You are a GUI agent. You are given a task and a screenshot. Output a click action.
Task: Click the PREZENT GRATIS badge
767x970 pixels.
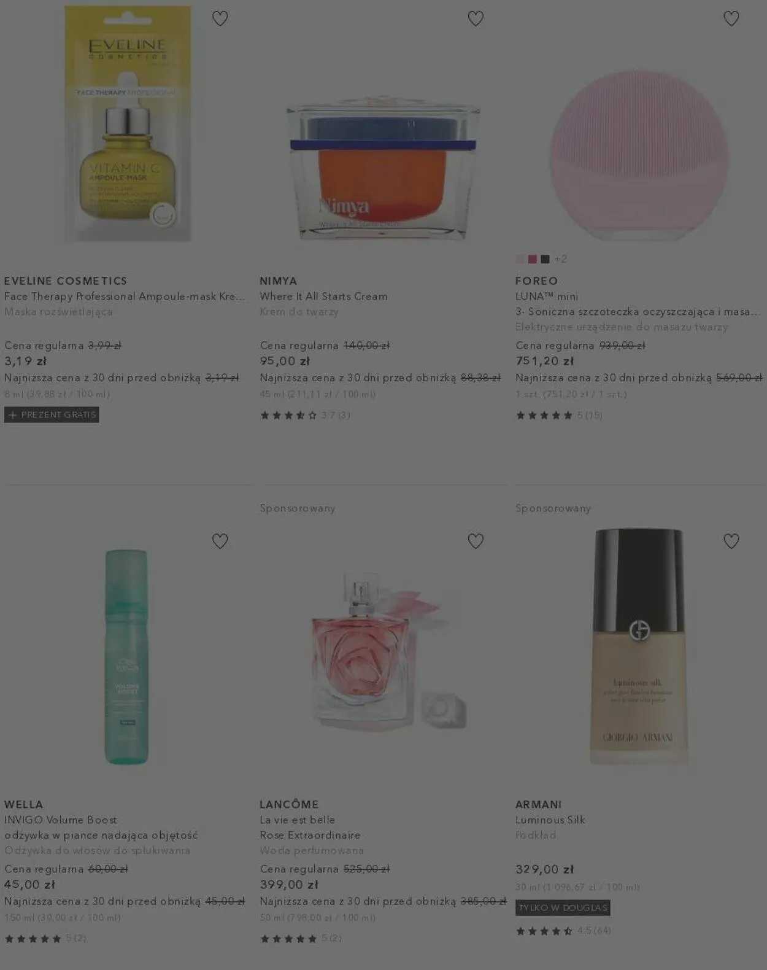point(52,415)
